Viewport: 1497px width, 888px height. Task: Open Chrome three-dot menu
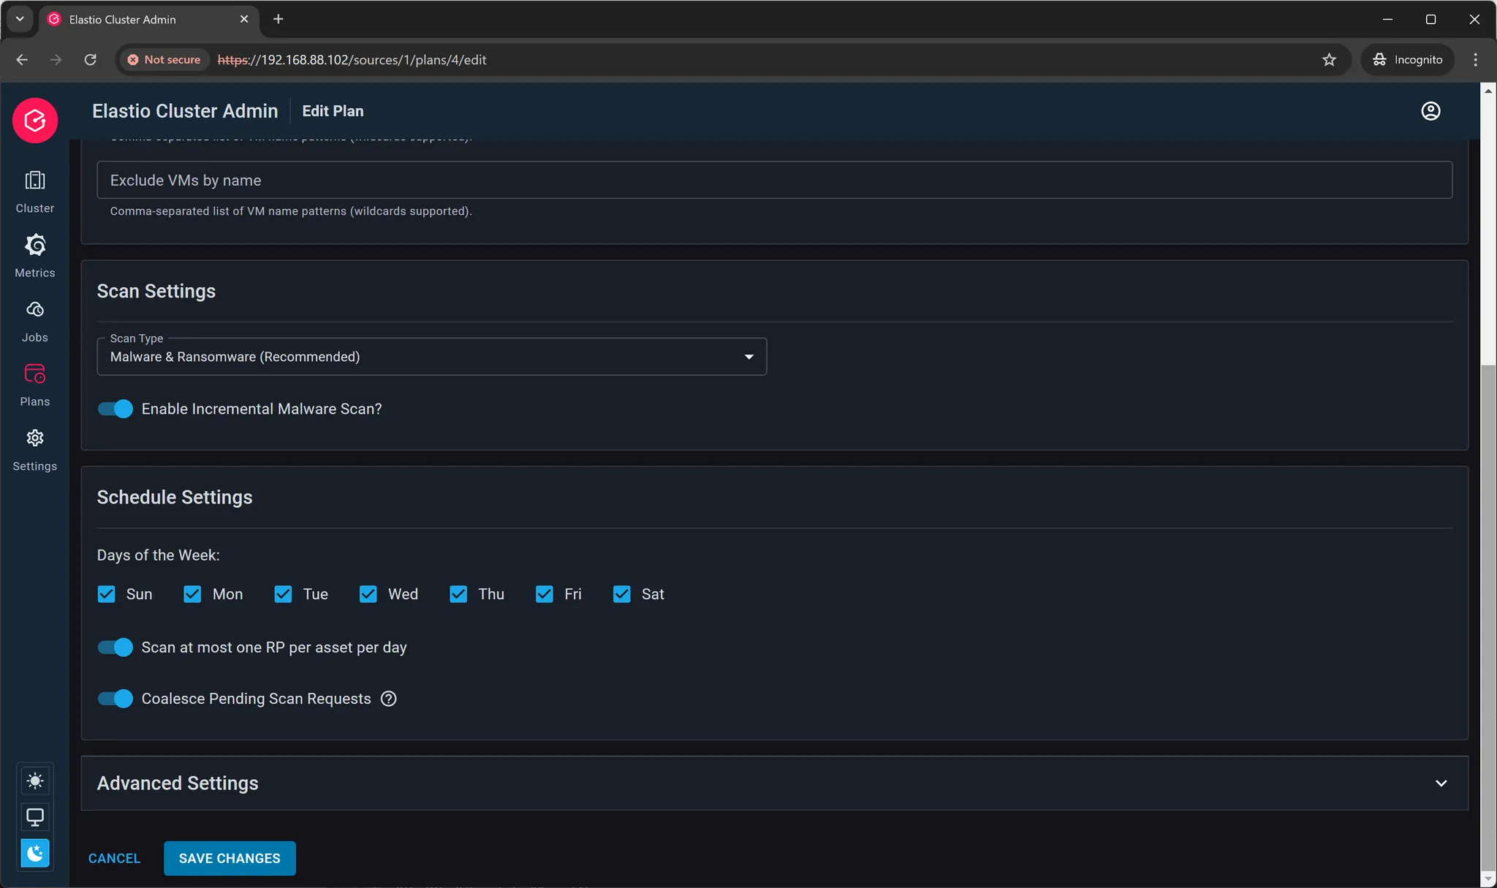[1475, 60]
